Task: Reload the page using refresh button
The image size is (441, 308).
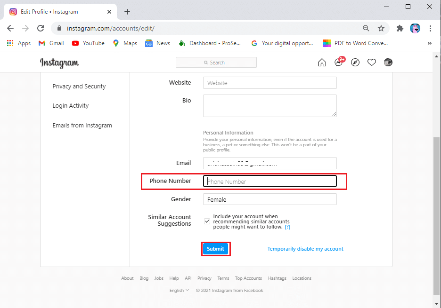Action: click(41, 28)
